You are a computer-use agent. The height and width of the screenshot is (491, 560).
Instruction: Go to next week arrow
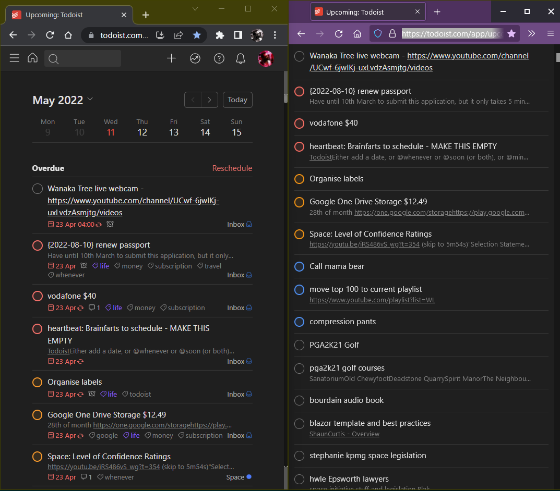210,100
